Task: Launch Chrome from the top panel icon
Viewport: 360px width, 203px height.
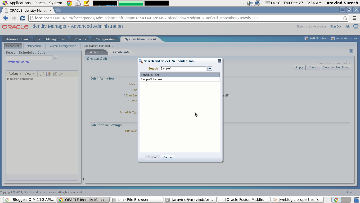Action: coord(69,3)
